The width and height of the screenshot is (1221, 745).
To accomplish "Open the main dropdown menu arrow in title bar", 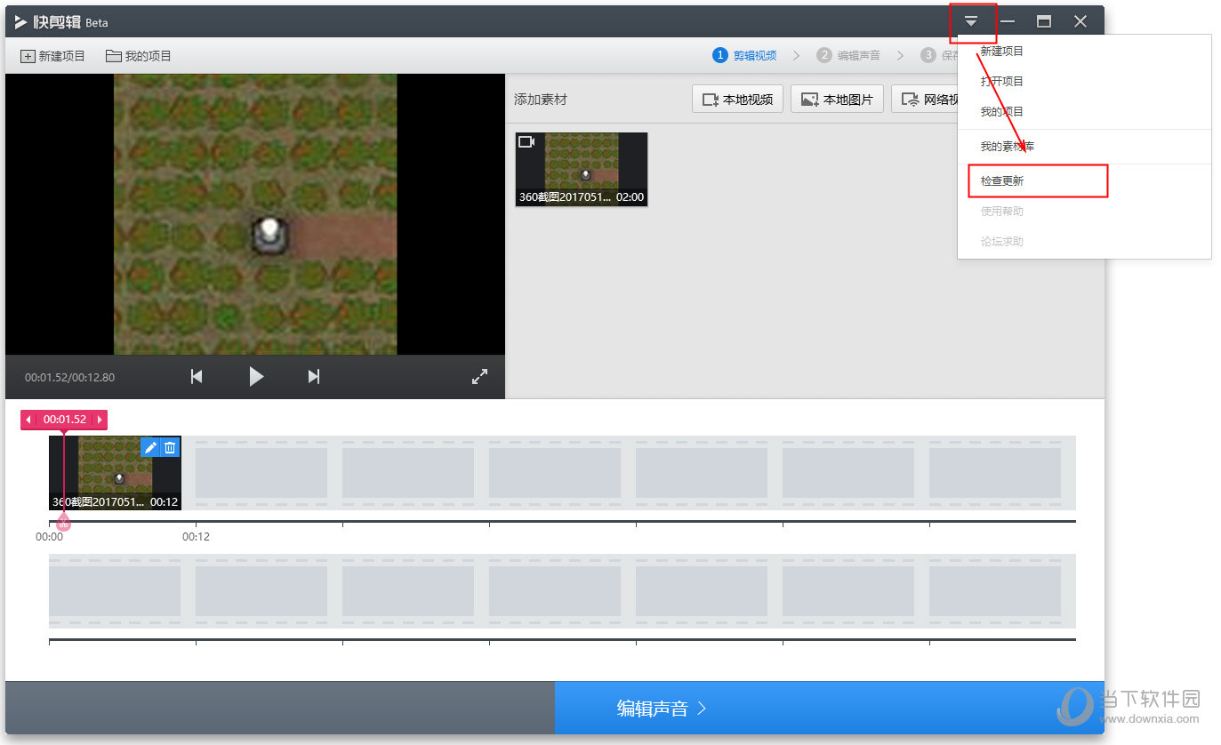I will (x=971, y=21).
